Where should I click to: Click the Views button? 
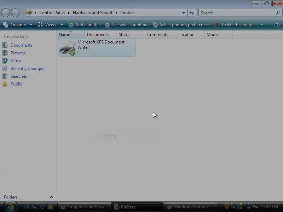click(47, 25)
